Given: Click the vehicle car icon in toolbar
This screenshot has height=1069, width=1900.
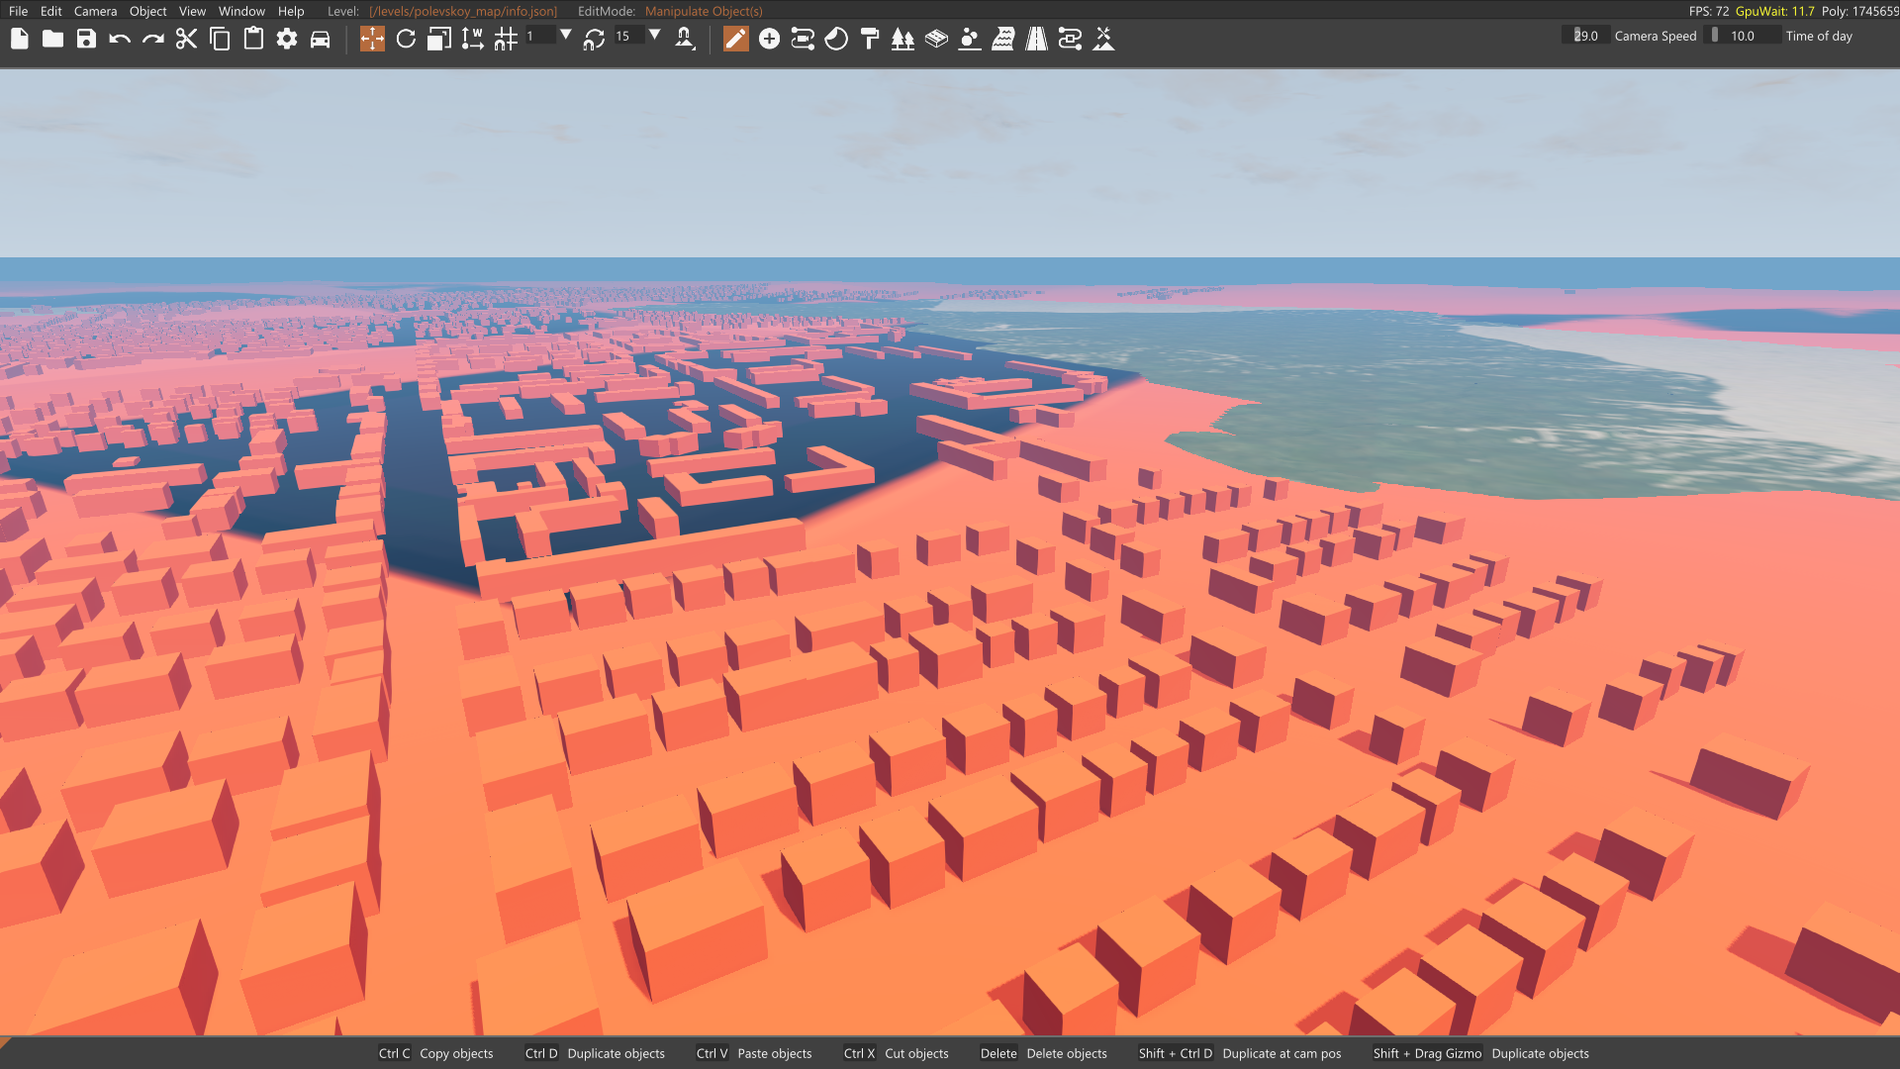Looking at the screenshot, I should point(320,39).
